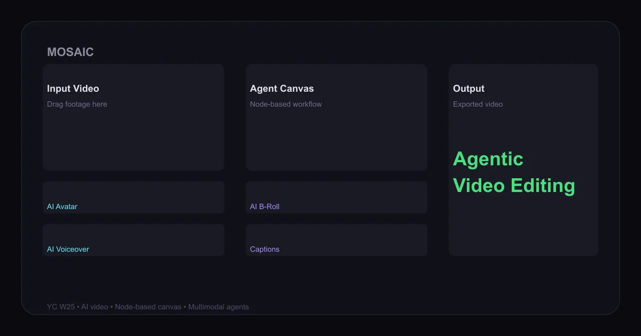Click the YC W25 footer text

[x=148, y=307]
